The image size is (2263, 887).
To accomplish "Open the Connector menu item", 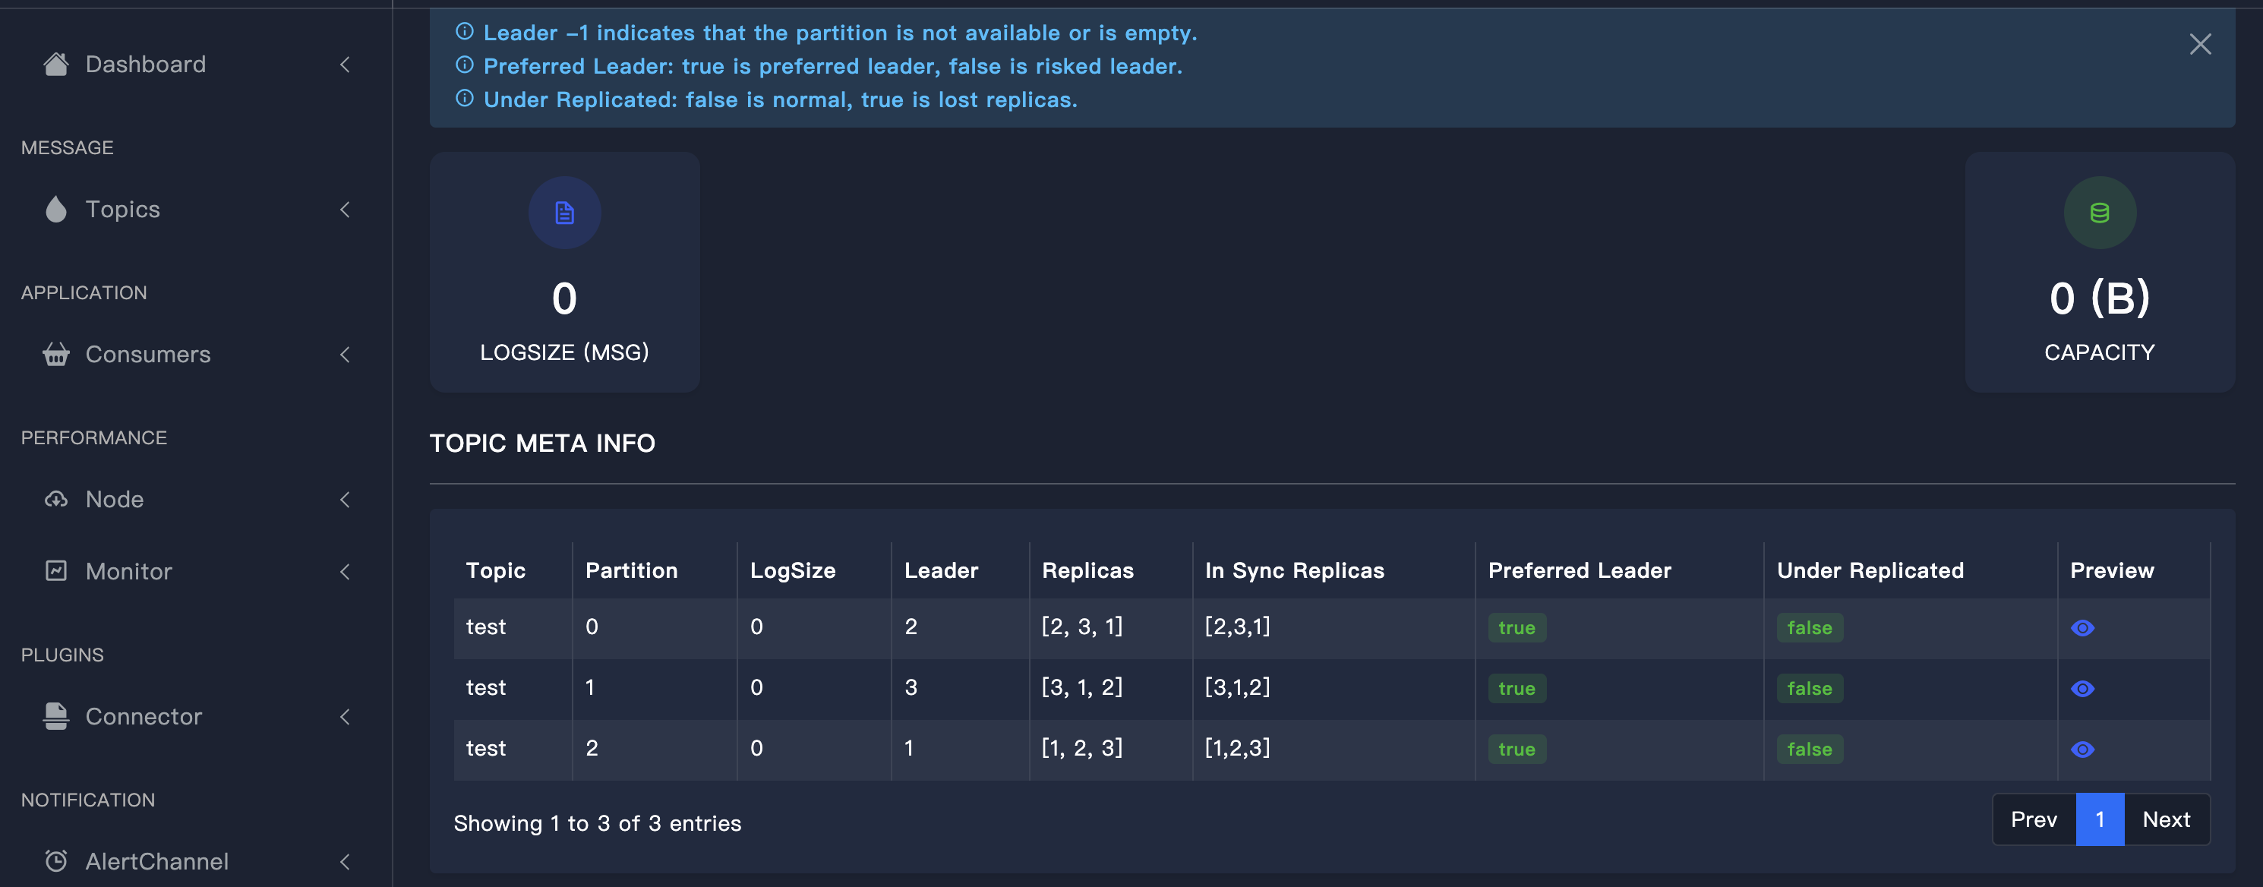I will (x=144, y=715).
